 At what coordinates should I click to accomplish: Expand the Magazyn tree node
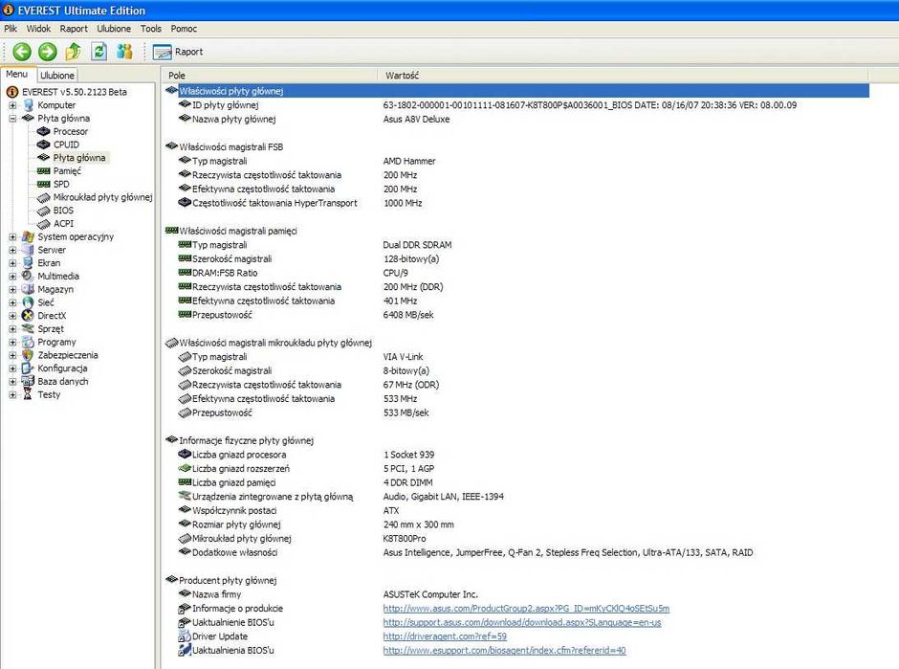coord(12,289)
